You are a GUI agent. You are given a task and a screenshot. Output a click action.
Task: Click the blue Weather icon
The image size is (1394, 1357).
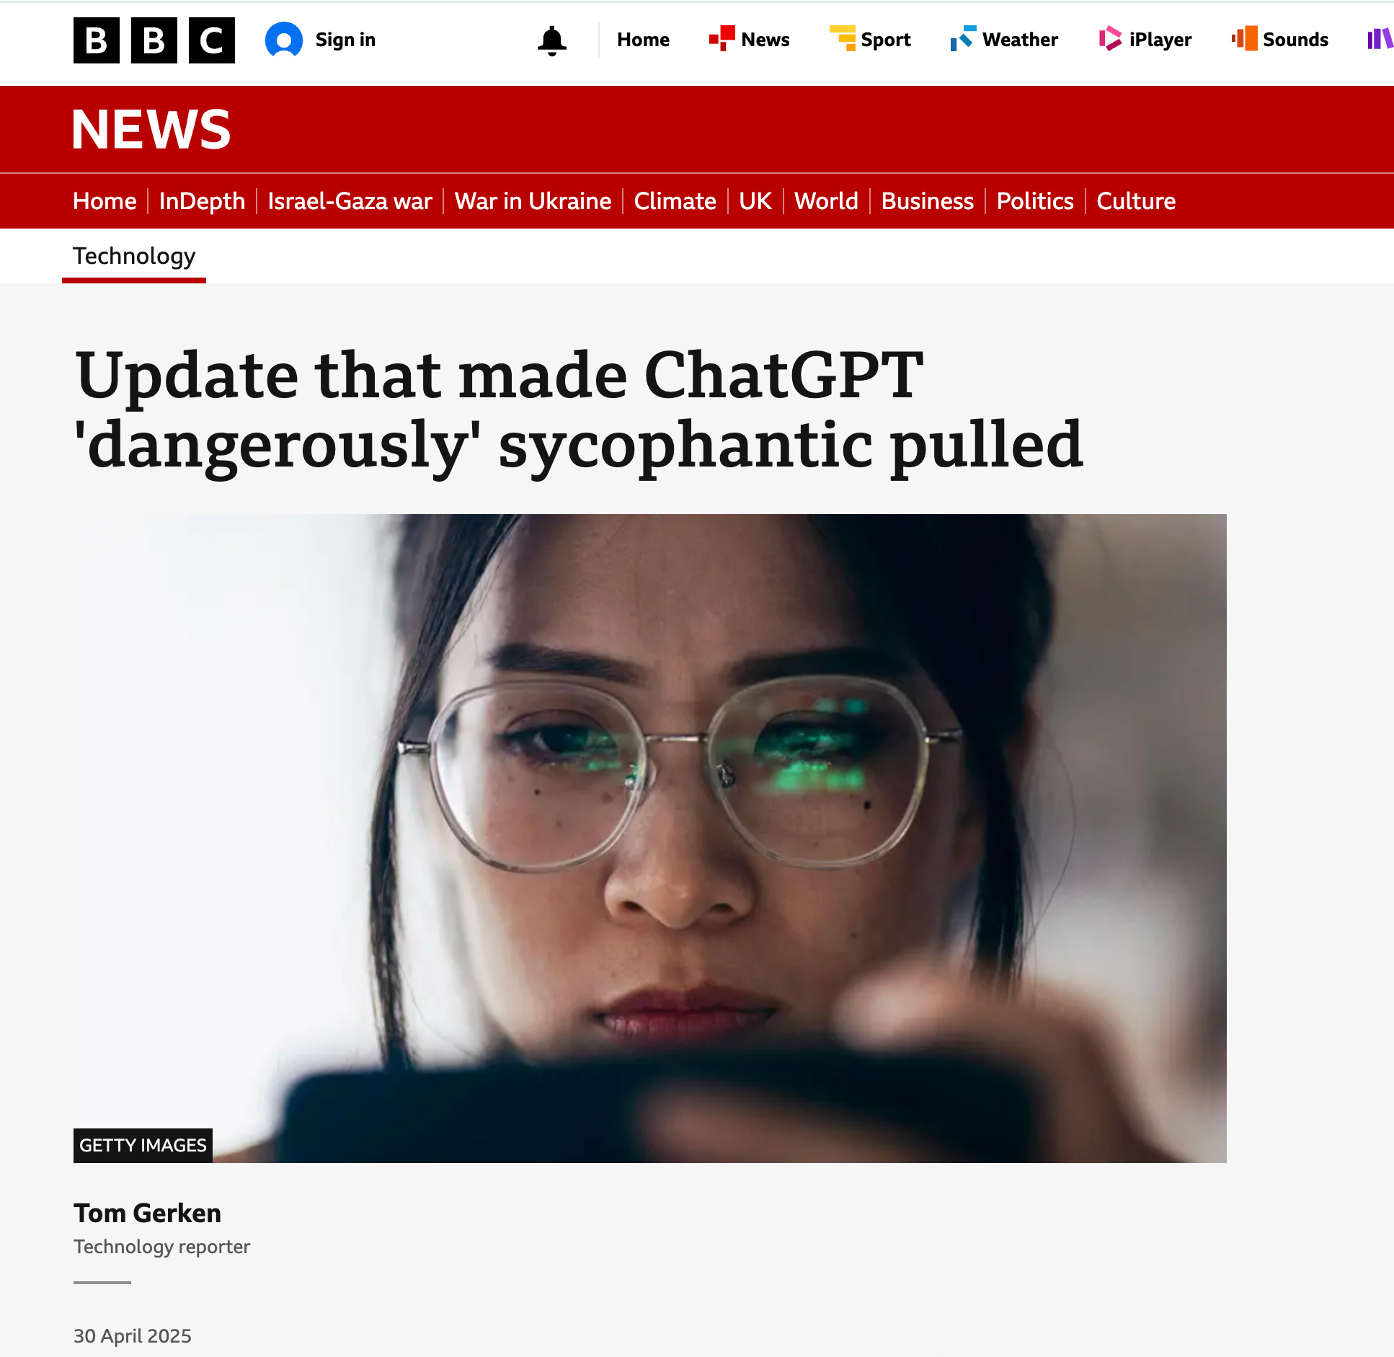point(963,39)
